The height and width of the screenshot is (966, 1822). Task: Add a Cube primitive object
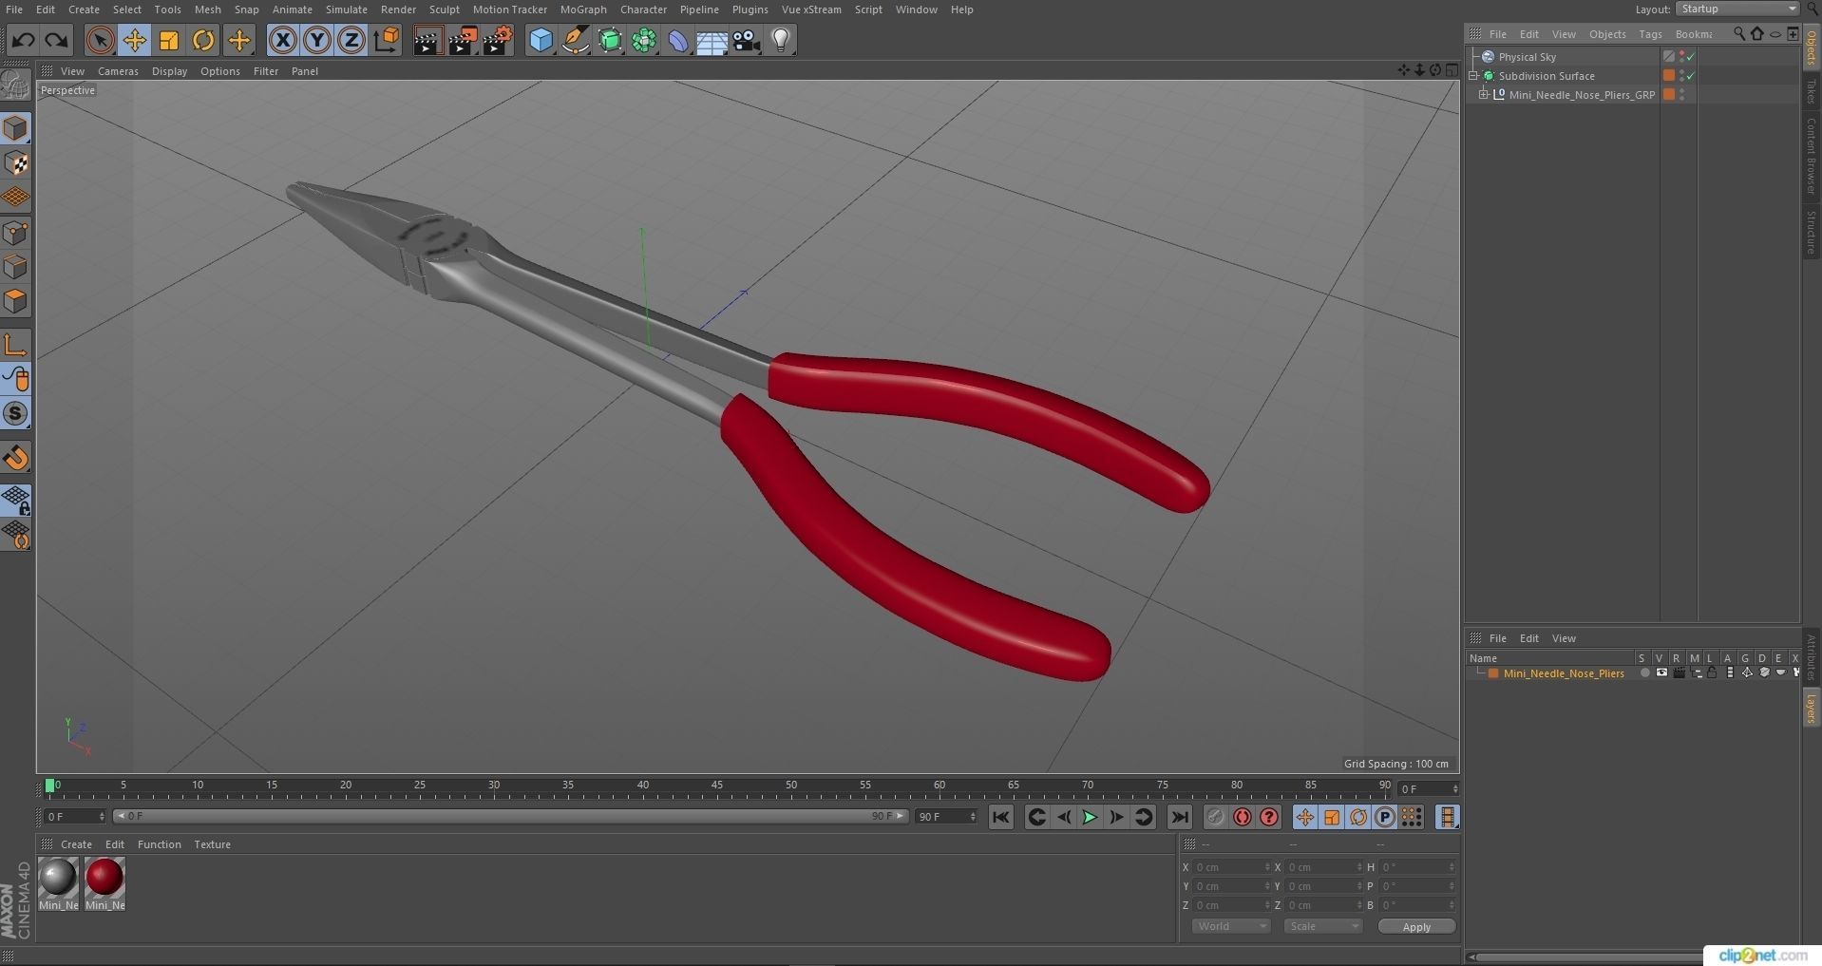tap(541, 40)
